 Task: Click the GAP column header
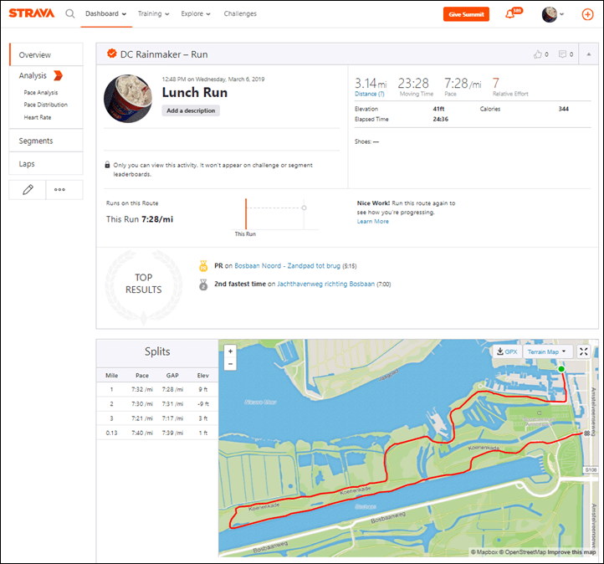point(172,375)
